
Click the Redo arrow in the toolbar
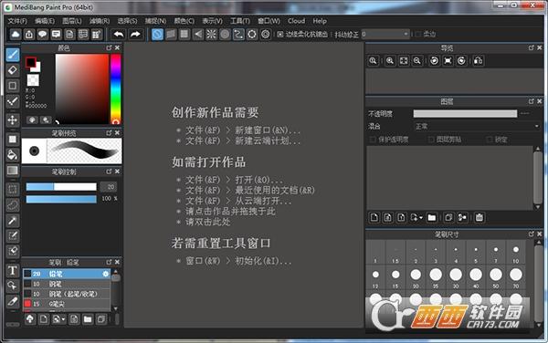click(135, 34)
